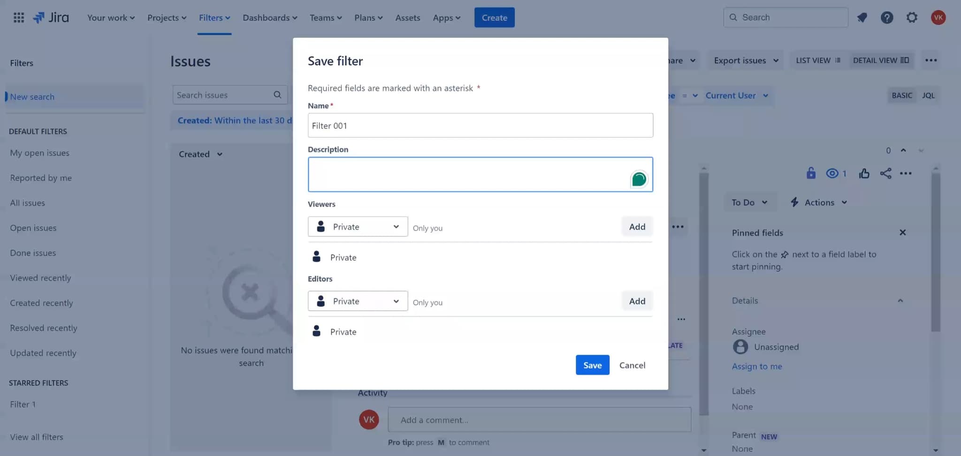Open the settings gear icon

[911, 18]
